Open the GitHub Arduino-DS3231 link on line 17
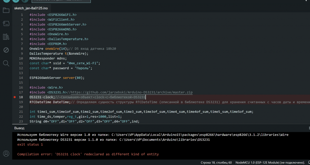Image resolution: width=310 pixels, height=165 pixels. click(x=131, y=92)
